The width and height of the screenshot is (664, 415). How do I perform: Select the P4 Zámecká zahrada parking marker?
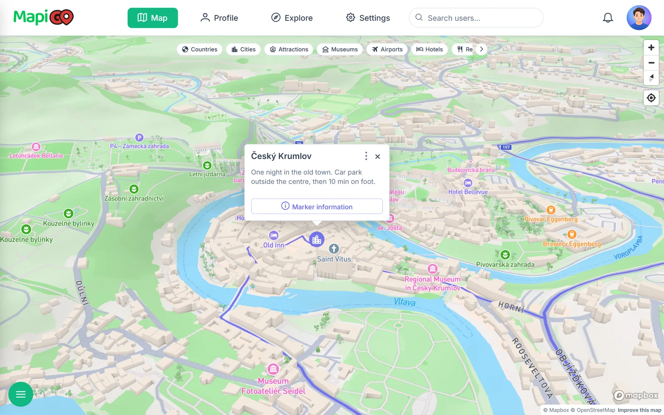coord(139,137)
